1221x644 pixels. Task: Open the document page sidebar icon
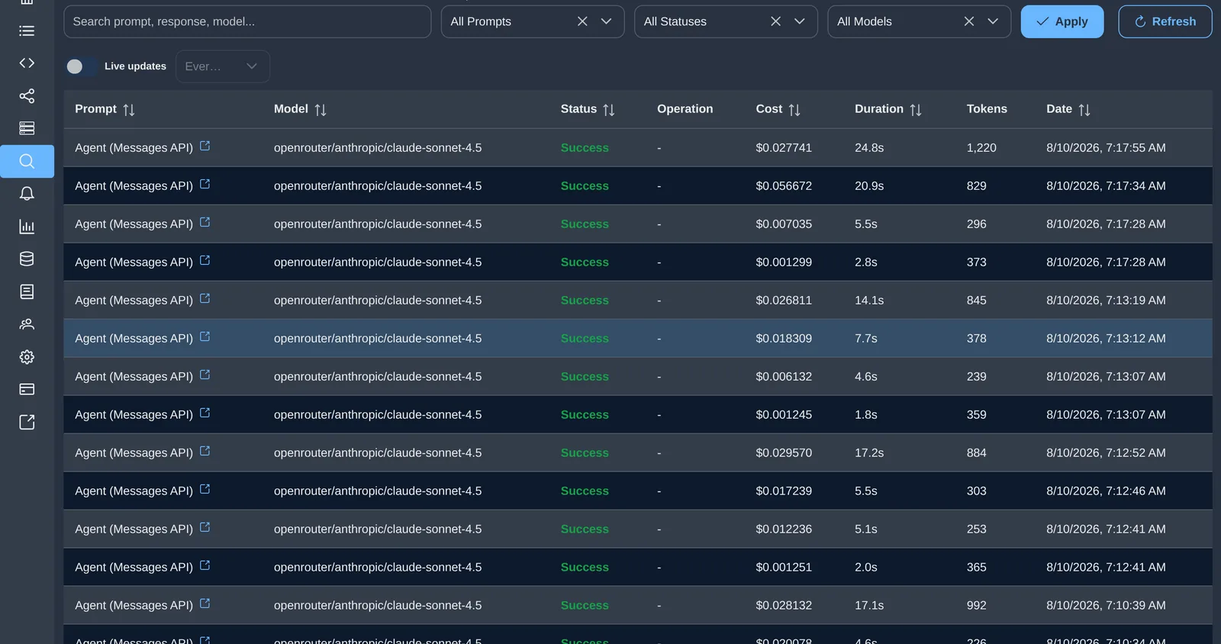27,291
